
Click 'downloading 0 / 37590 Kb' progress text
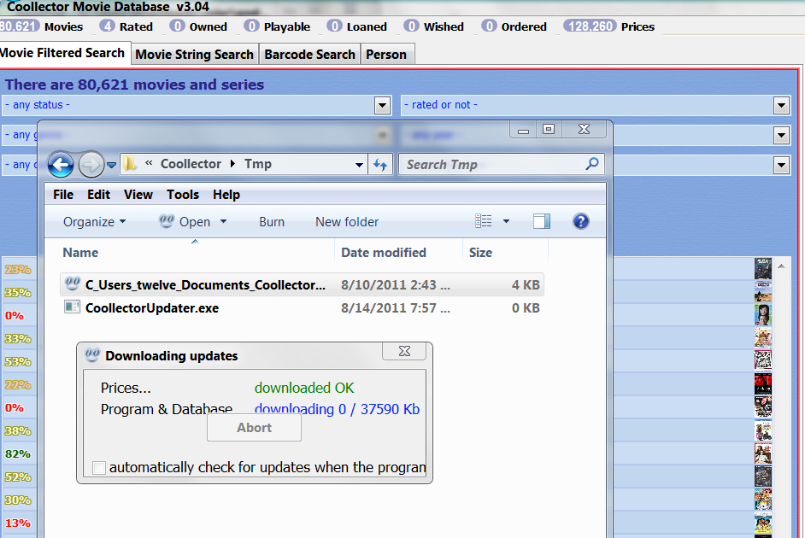(338, 409)
